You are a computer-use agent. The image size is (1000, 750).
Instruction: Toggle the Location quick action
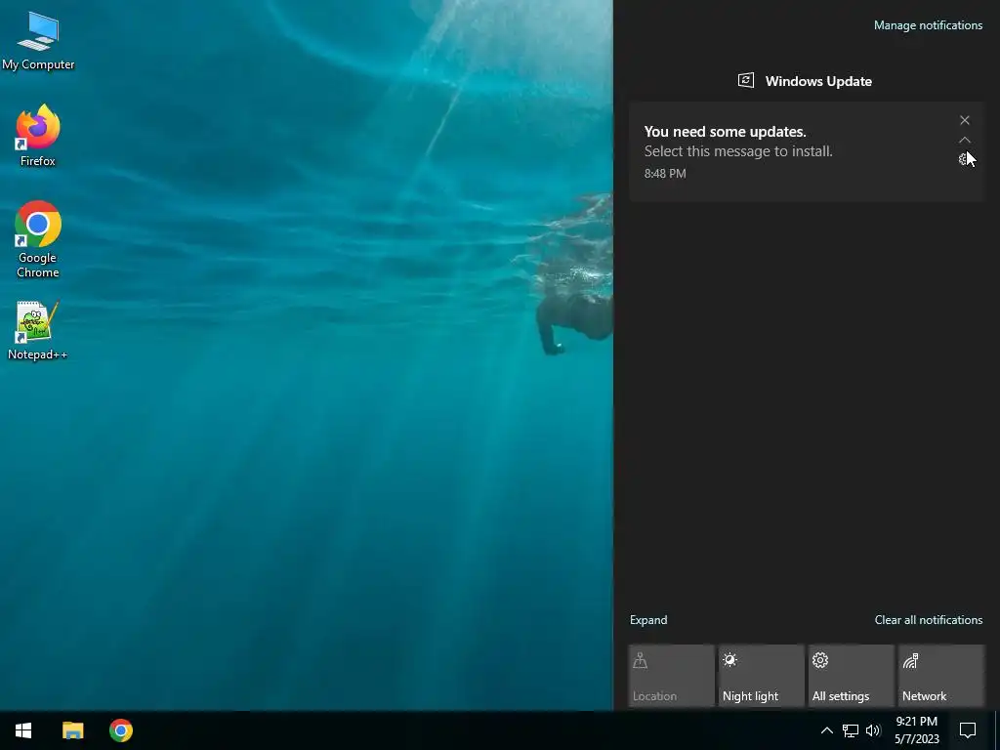click(x=671, y=676)
